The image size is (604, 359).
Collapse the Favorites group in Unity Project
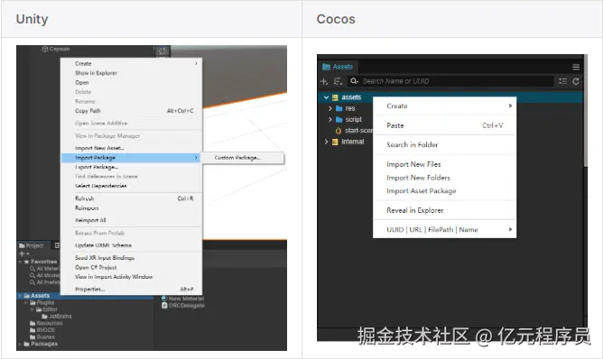click(20, 262)
